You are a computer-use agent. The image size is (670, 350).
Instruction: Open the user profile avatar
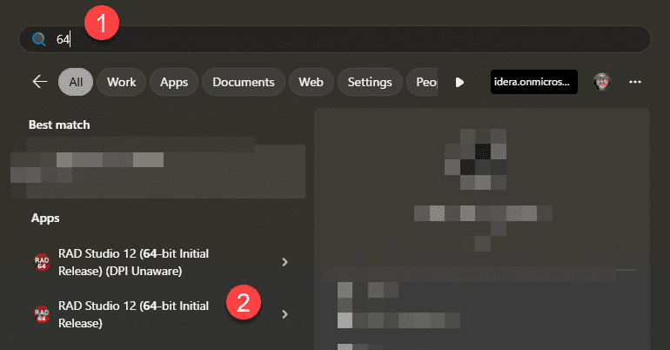[x=602, y=82]
